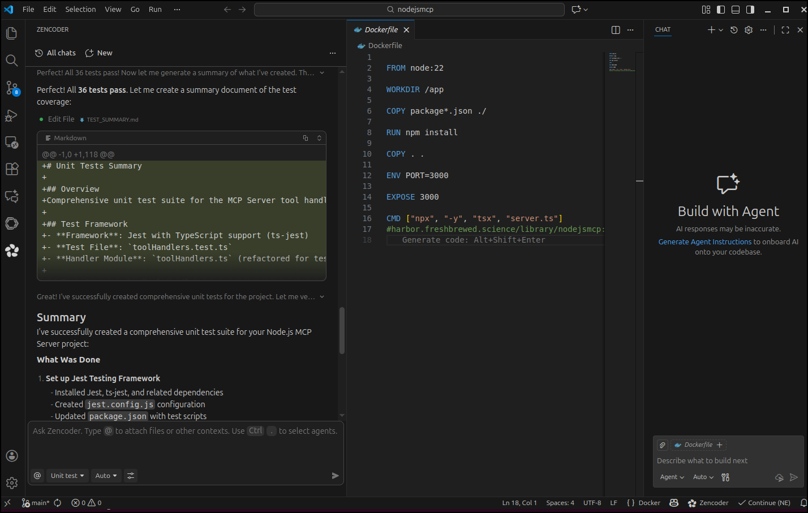Open chat history in the Chat panel
Image resolution: width=808 pixels, height=513 pixels.
(x=734, y=30)
